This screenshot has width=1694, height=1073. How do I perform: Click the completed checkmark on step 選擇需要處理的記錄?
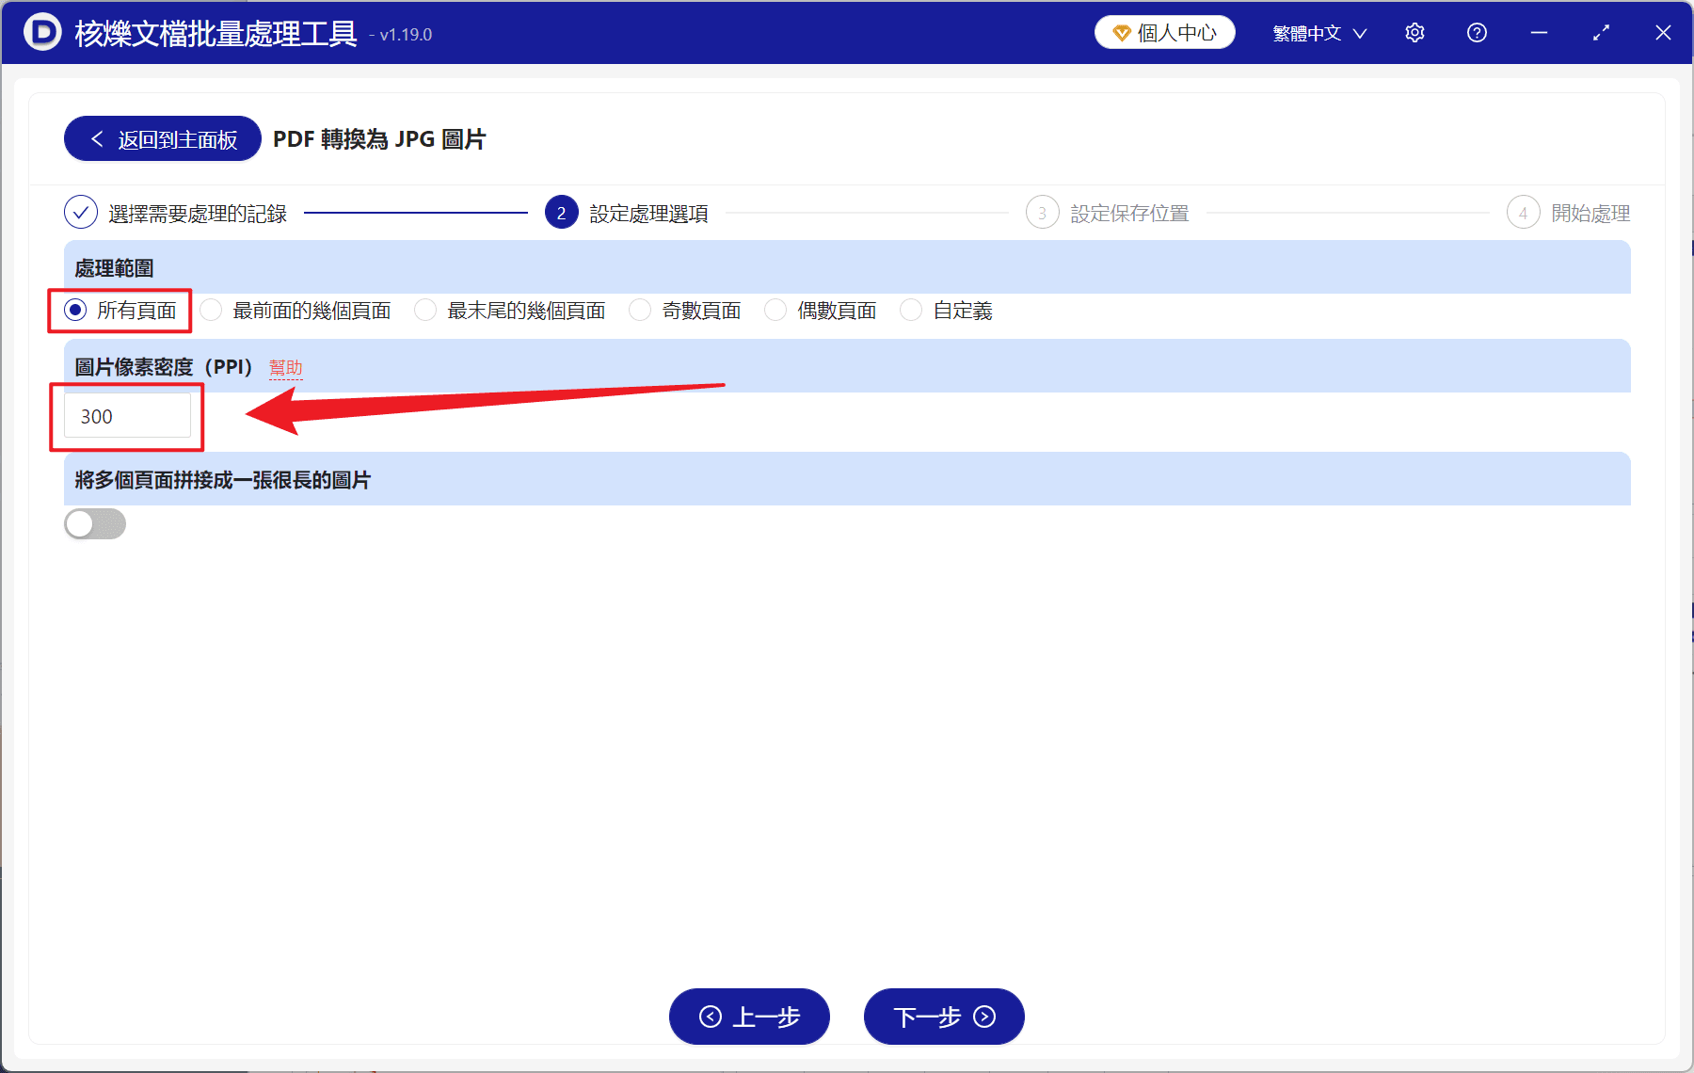tap(81, 213)
